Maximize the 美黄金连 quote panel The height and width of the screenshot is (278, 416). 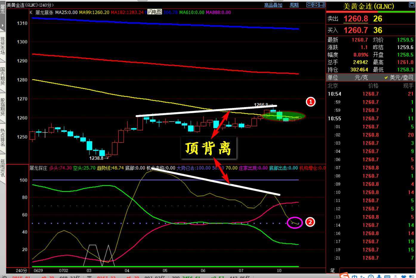[412, 5]
